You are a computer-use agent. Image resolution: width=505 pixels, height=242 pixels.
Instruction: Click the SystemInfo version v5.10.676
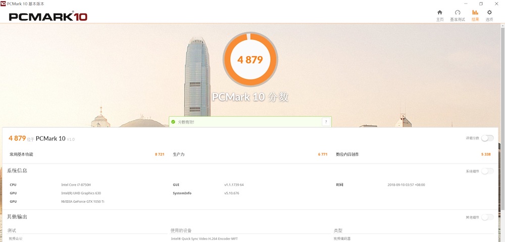coord(232,193)
